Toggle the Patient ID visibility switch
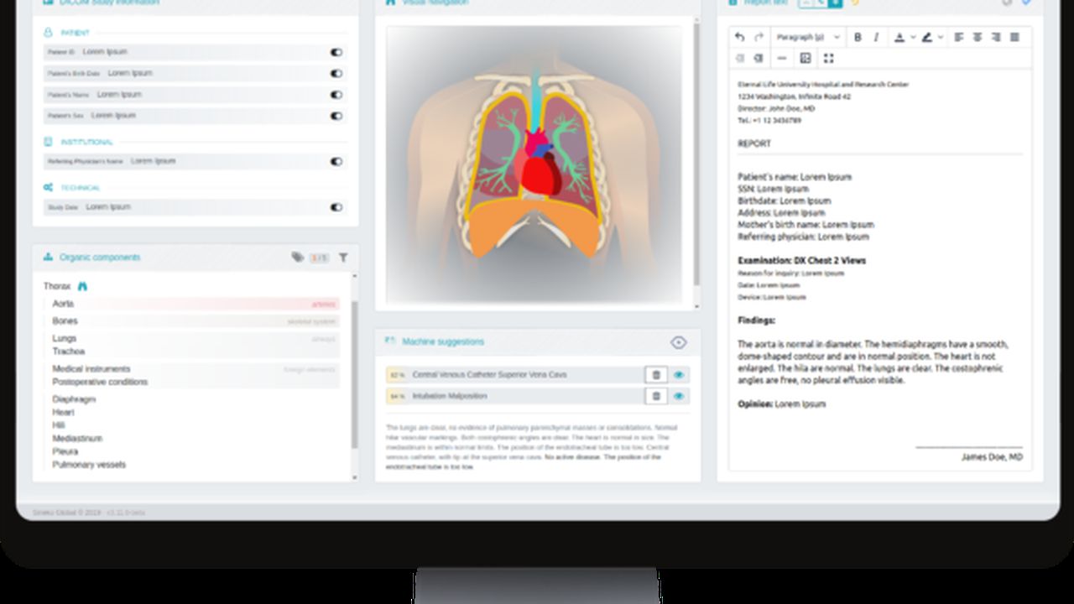1074x604 pixels. (336, 51)
